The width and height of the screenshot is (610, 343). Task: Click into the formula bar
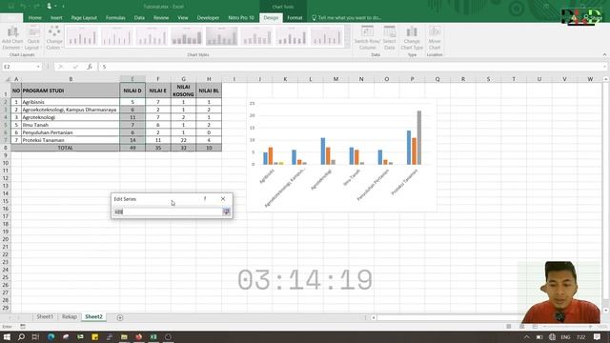(x=350, y=67)
